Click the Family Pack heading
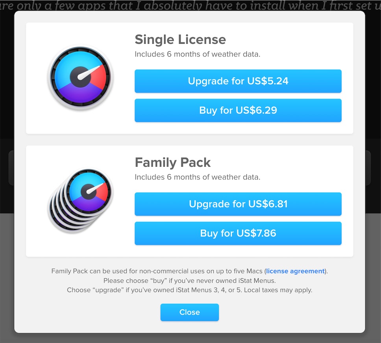The width and height of the screenshot is (381, 343). click(173, 162)
